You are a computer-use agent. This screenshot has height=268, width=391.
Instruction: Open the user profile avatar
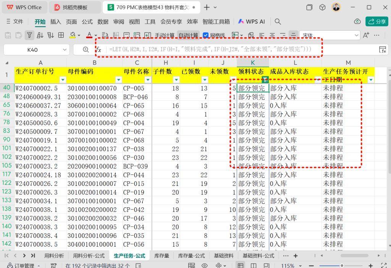336,7
